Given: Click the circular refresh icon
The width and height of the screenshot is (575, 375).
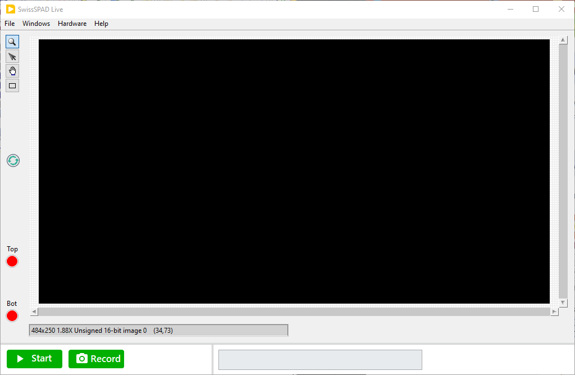Looking at the screenshot, I should 13,160.
